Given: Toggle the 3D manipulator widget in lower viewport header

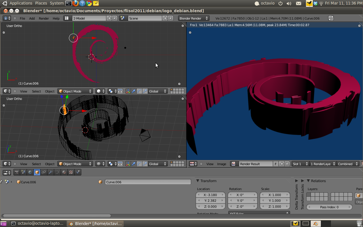Looking at the screenshot, I should tap(128, 164).
